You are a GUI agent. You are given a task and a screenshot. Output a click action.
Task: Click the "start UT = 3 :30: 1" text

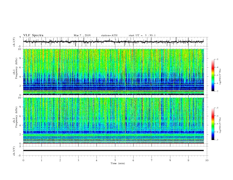142,35
